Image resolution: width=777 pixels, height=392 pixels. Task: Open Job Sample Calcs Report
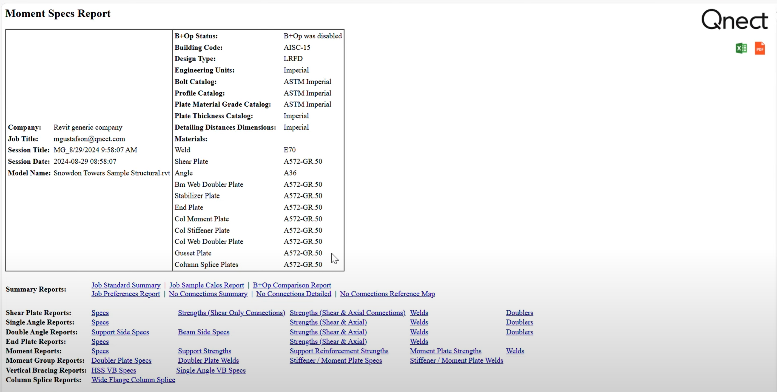206,285
